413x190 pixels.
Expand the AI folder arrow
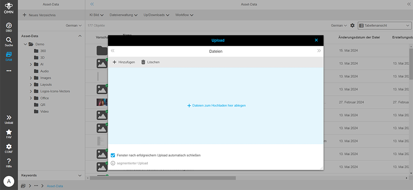click(31, 64)
